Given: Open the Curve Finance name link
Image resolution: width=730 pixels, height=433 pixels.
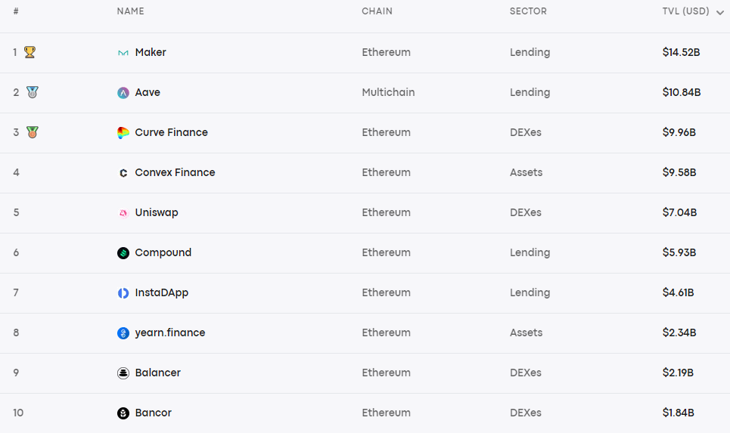Looking at the screenshot, I should point(171,132).
